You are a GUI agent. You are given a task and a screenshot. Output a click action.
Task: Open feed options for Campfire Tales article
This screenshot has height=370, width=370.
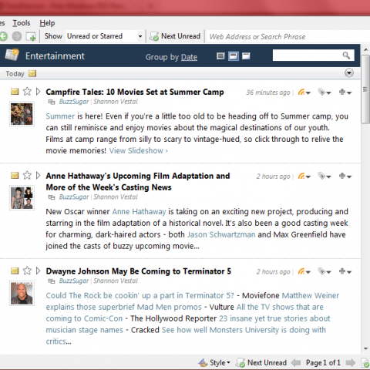click(304, 92)
